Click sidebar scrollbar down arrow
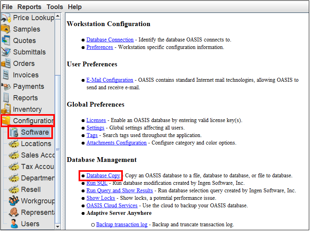Viewport: 310px width, 231px height. 58,227
